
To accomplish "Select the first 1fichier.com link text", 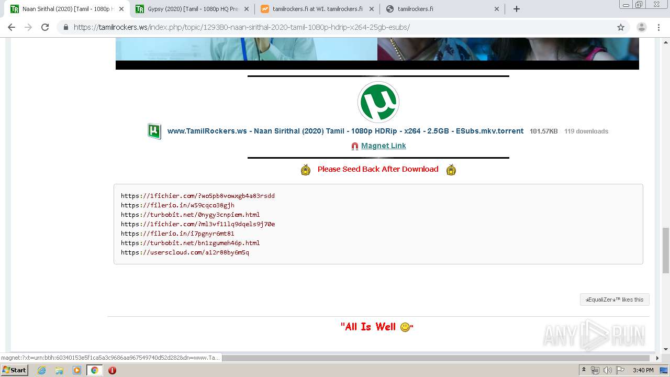I will point(198,196).
